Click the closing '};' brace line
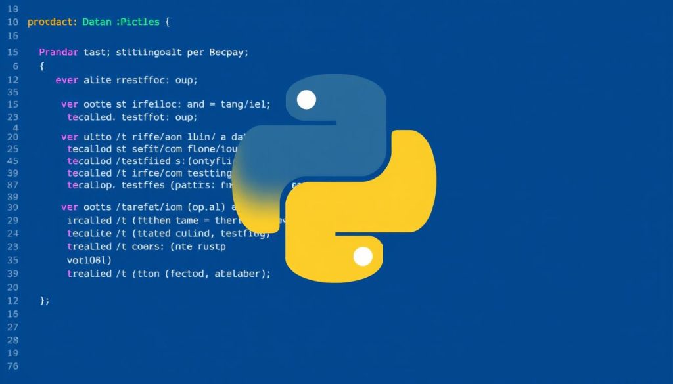The height and width of the screenshot is (384, 673). [x=45, y=301]
